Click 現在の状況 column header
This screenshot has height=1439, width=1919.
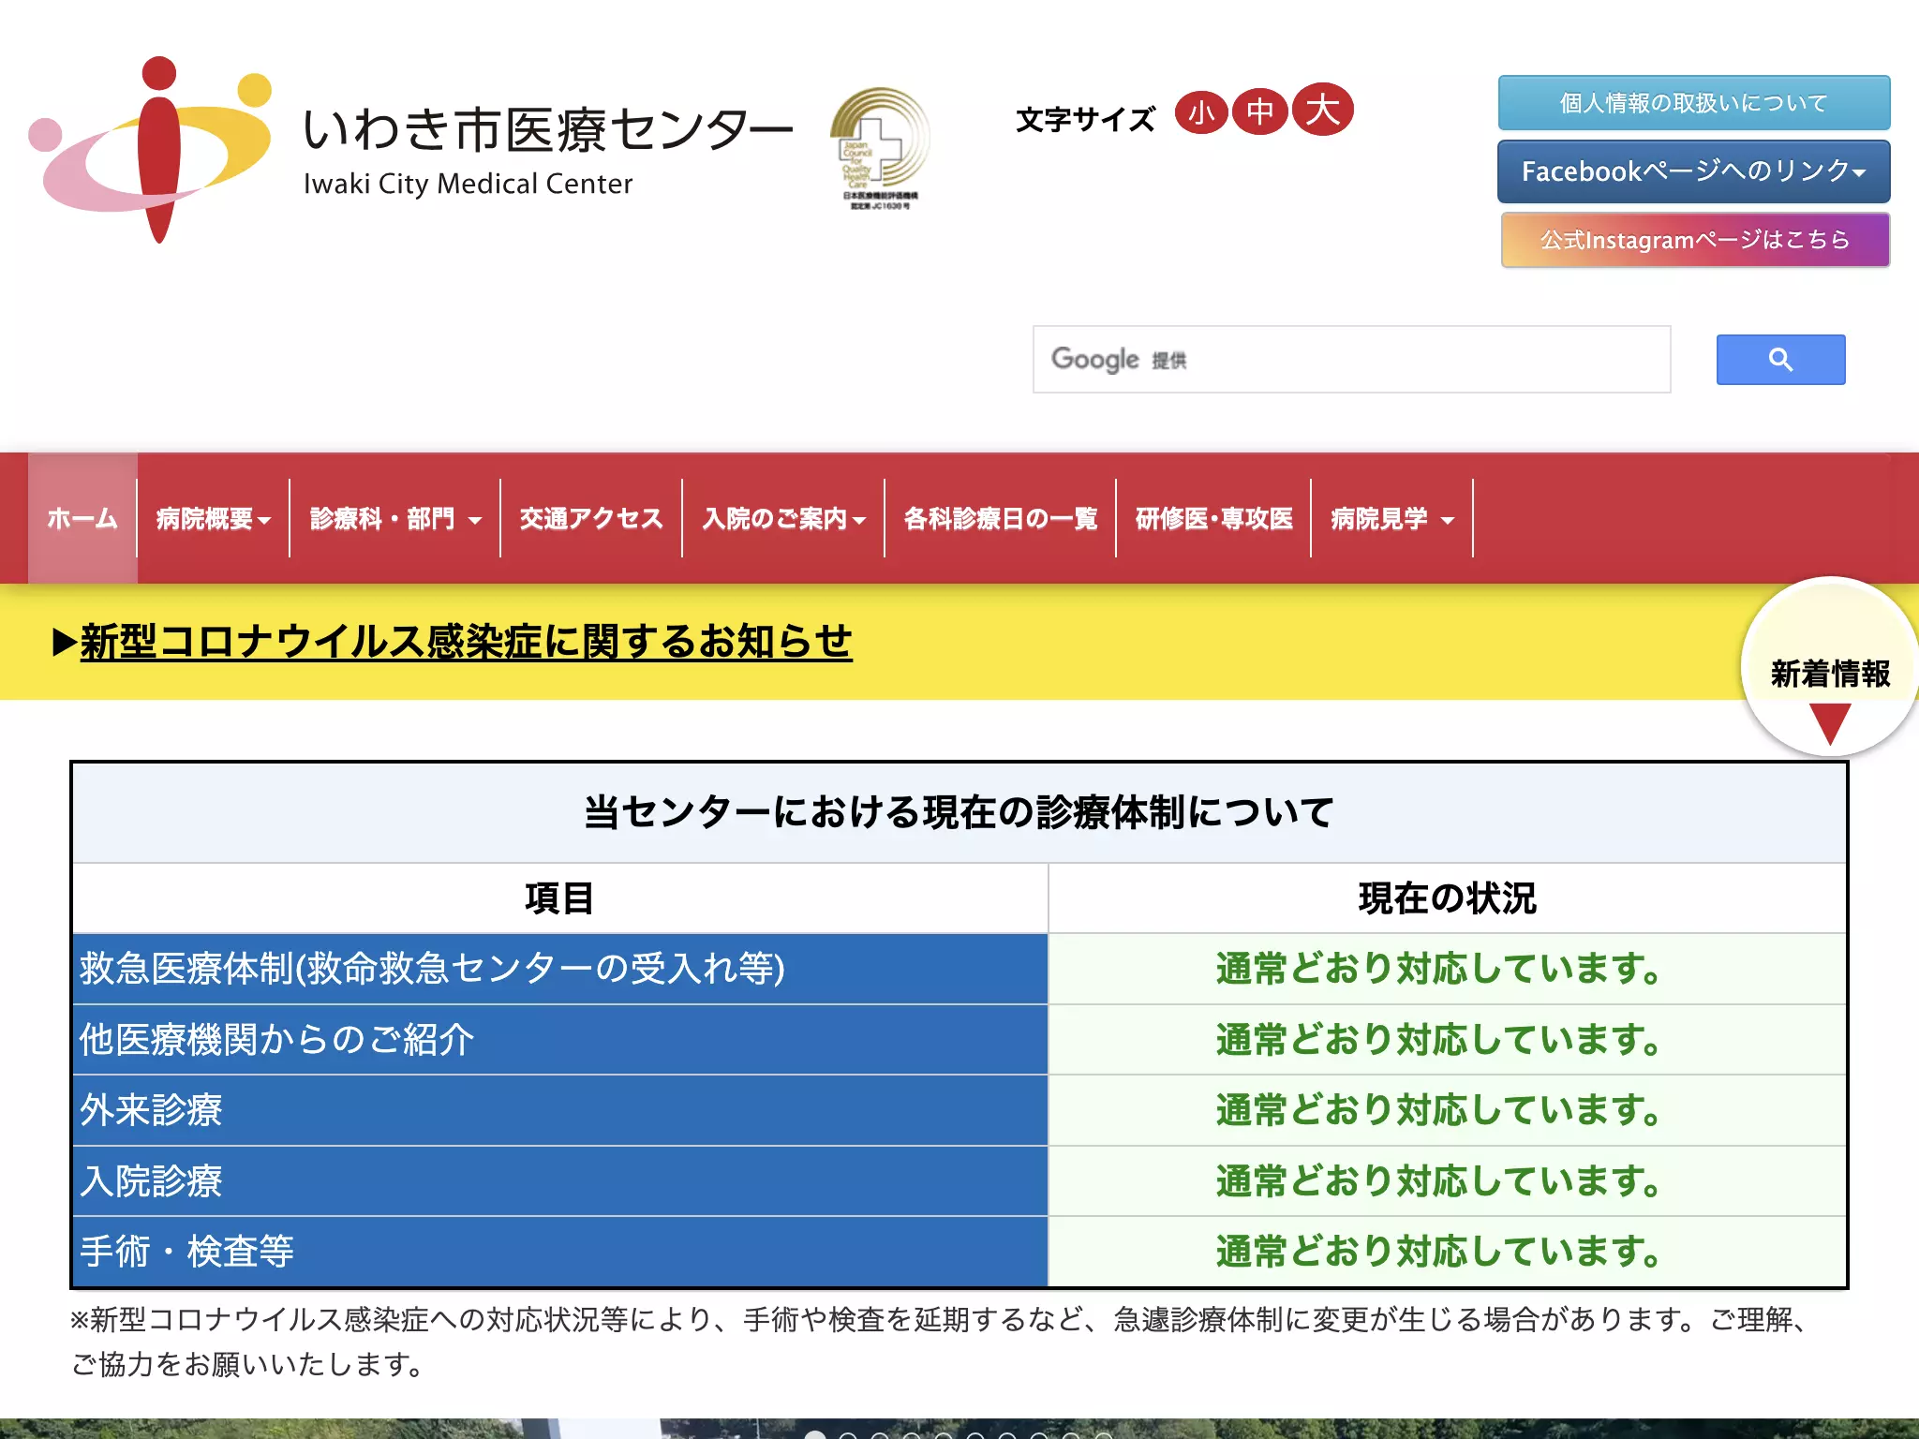point(1447,898)
